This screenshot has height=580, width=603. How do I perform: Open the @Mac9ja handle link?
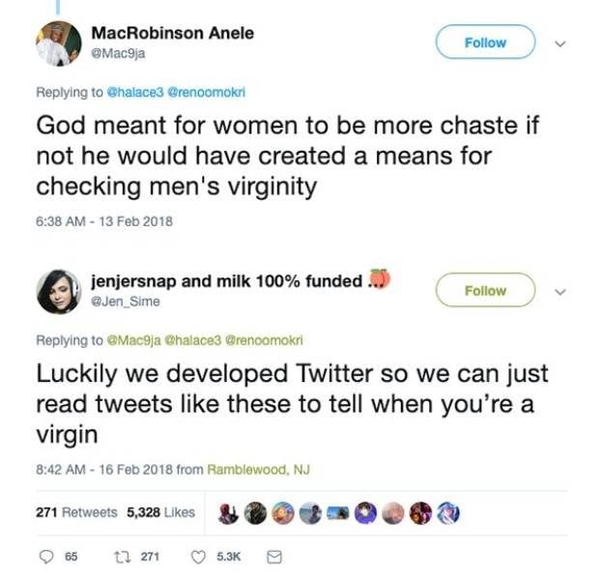click(117, 54)
